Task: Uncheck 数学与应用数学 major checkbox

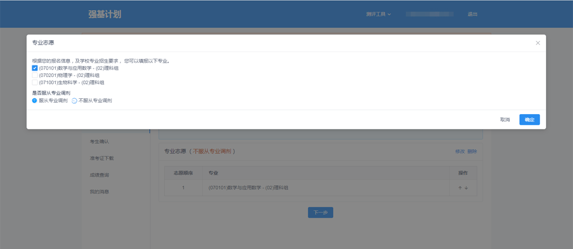Action: 35,68
